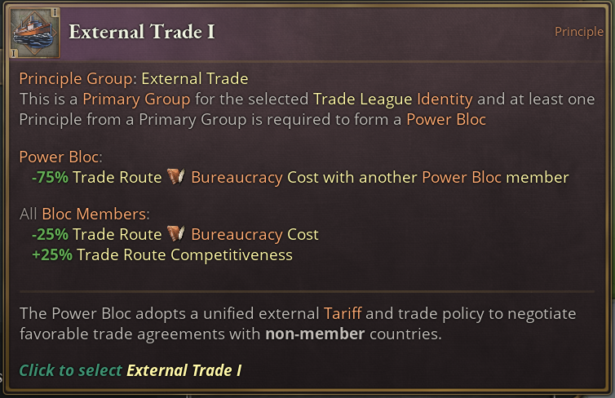Select the 'Power Bloc:' section header
This screenshot has height=398, width=615.
(61, 157)
